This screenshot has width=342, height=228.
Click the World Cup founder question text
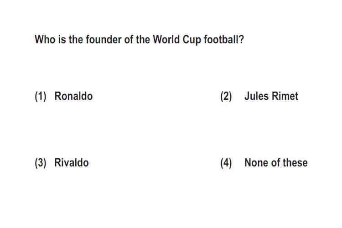coord(139,40)
